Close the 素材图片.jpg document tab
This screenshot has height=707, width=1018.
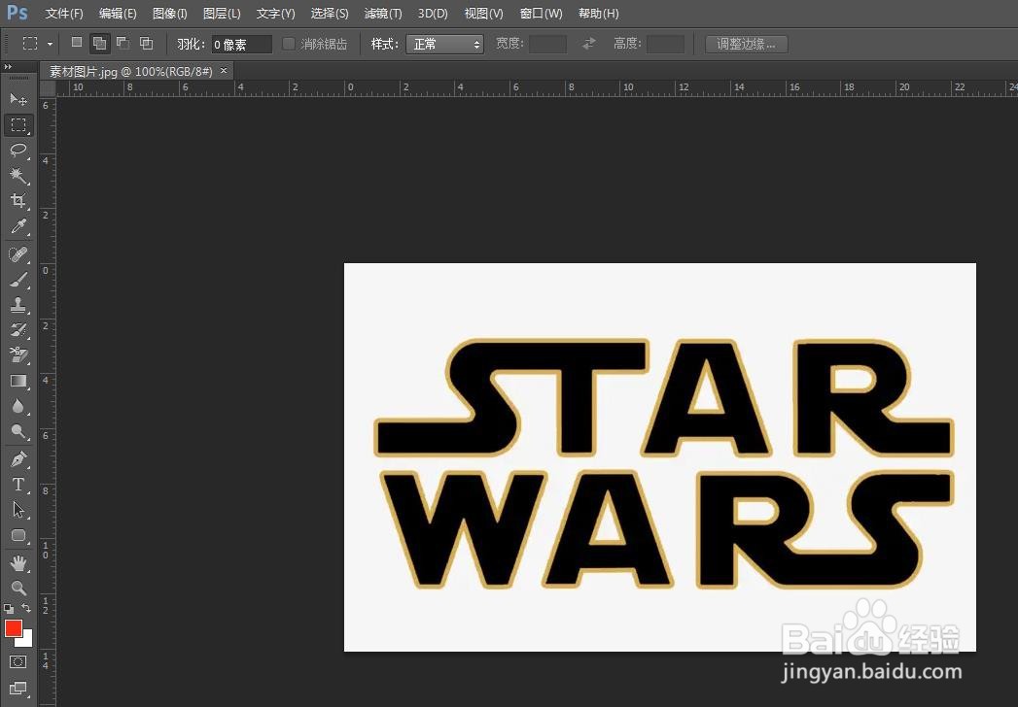pos(224,71)
